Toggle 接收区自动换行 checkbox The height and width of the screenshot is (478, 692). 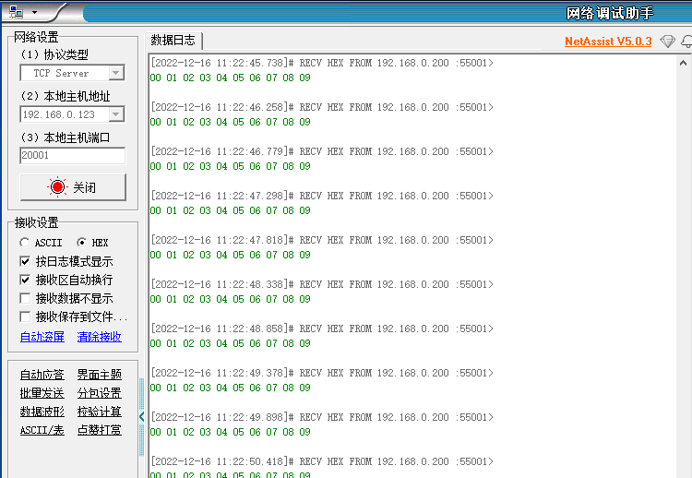pos(26,280)
